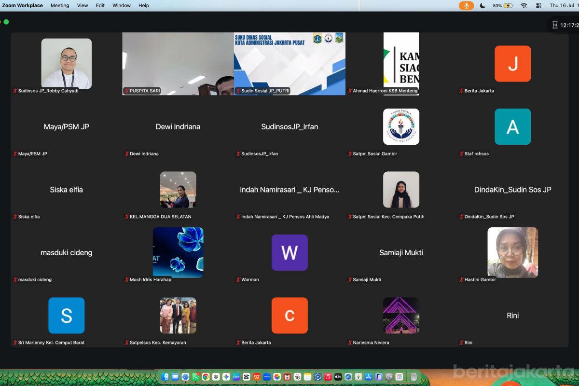Open the battery status at 80%
The width and height of the screenshot is (579, 386).
pyautogui.click(x=503, y=5)
